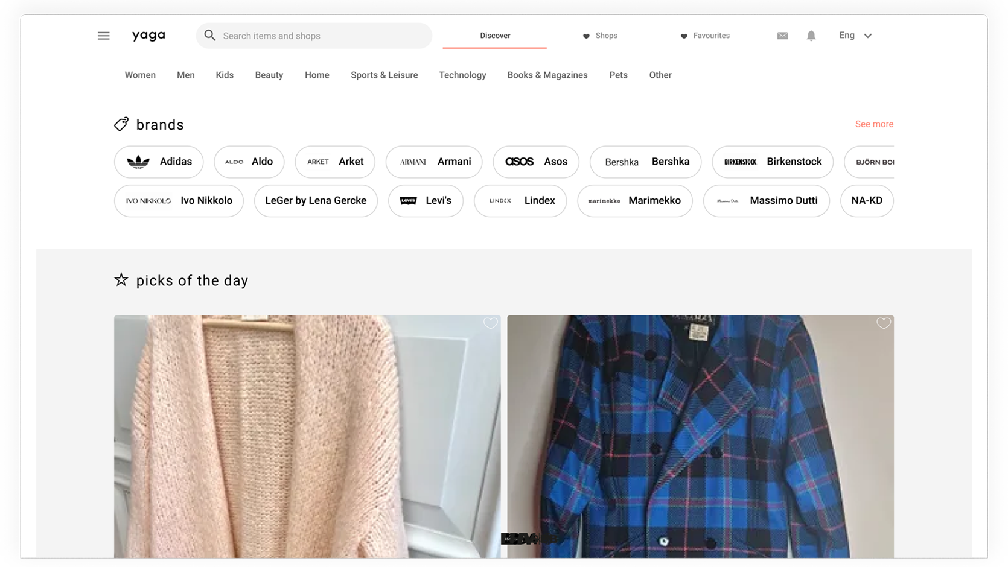Switch to the Discover tab
This screenshot has height=567, width=1008.
494,36
